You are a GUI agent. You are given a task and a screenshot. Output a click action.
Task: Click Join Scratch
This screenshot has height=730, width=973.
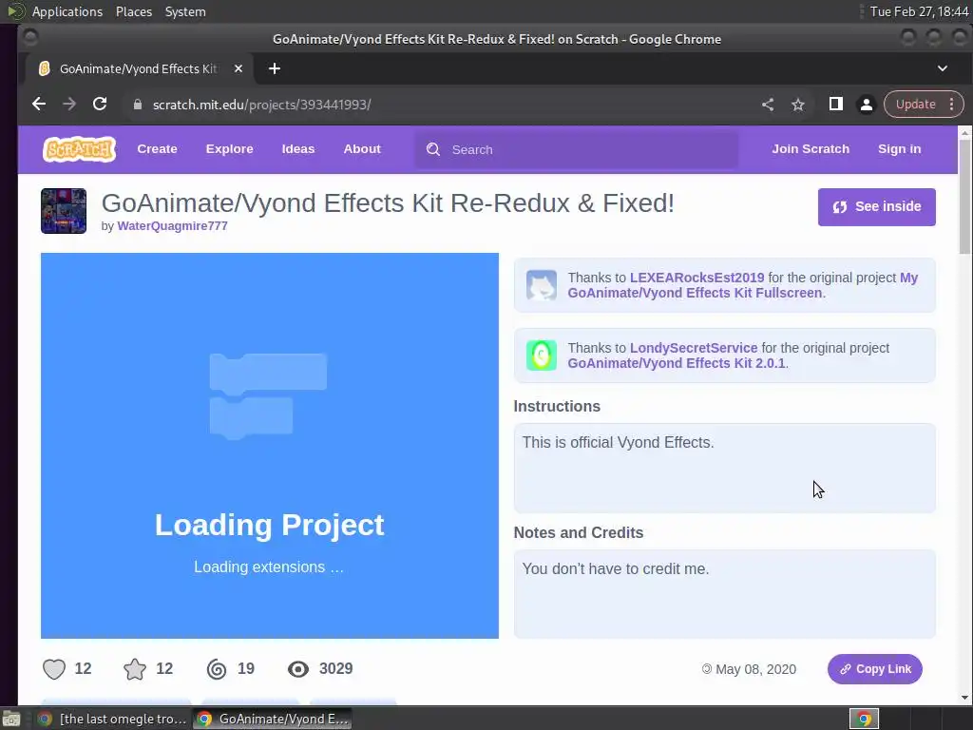[811, 149]
